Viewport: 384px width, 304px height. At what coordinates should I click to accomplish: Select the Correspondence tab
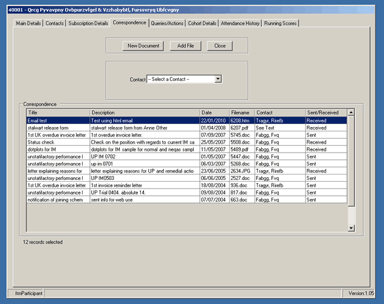(129, 22)
